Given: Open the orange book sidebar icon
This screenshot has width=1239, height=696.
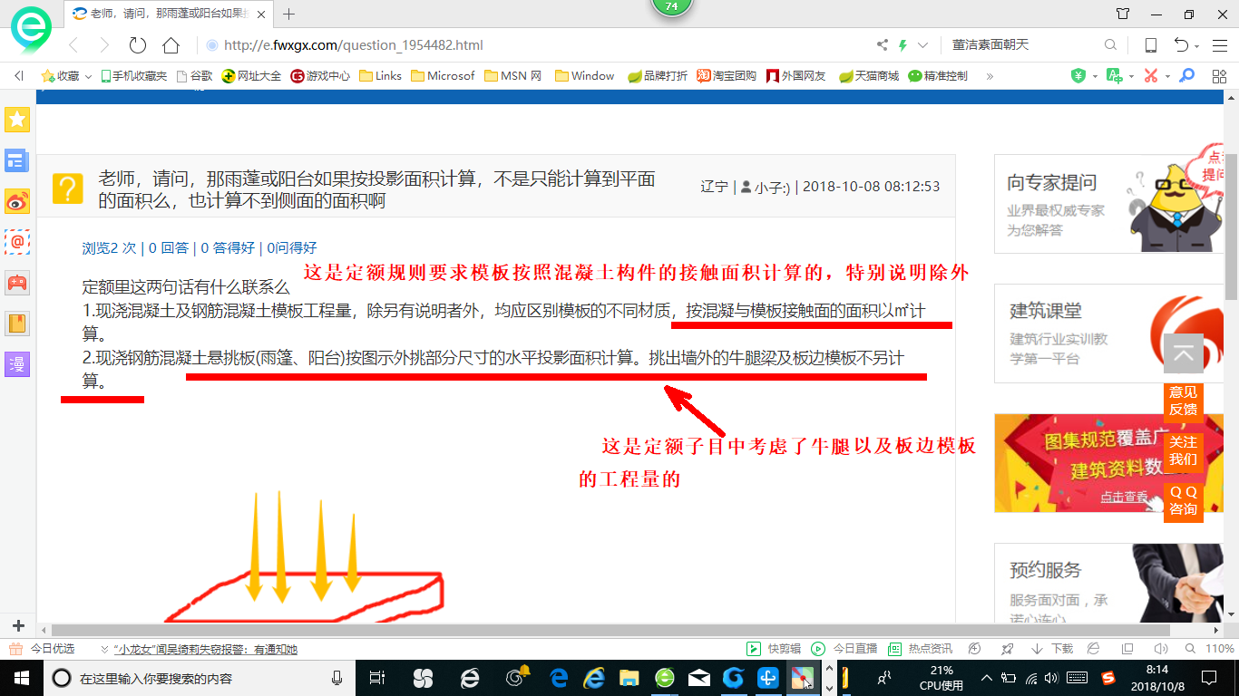Looking at the screenshot, I should [x=17, y=323].
